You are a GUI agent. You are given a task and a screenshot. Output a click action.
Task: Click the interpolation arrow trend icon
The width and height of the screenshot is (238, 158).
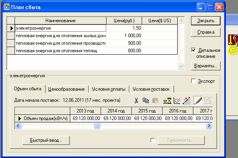click(187, 101)
